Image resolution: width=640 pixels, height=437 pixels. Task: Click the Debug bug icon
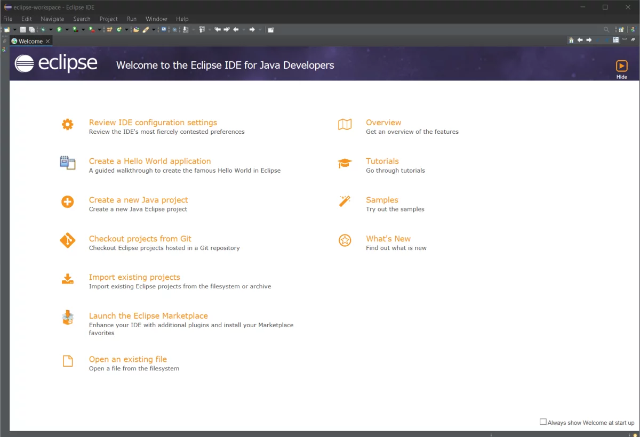click(43, 30)
